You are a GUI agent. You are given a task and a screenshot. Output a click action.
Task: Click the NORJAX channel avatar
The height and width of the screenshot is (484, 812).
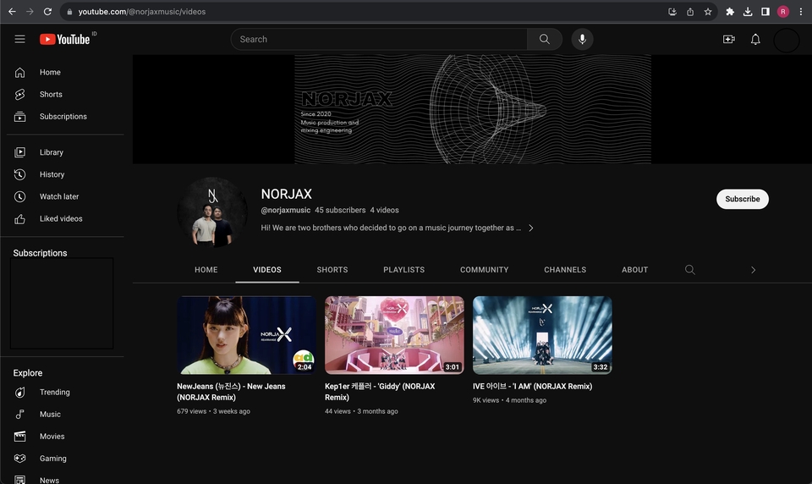pyautogui.click(x=212, y=212)
